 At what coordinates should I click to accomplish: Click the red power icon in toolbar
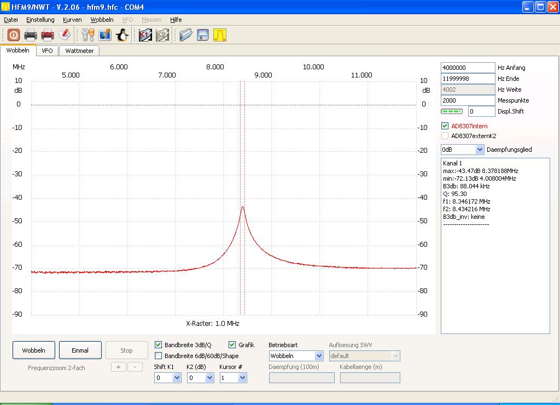click(13, 35)
